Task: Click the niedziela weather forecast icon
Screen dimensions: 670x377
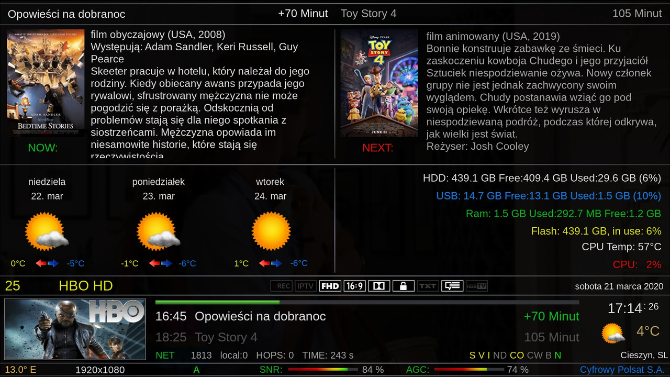Action: [47, 231]
